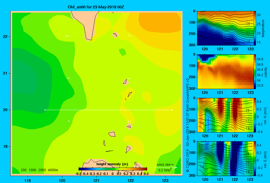270x183 pixels.
Task: Click longitude label '121' below main map
Action: tap(96, 181)
